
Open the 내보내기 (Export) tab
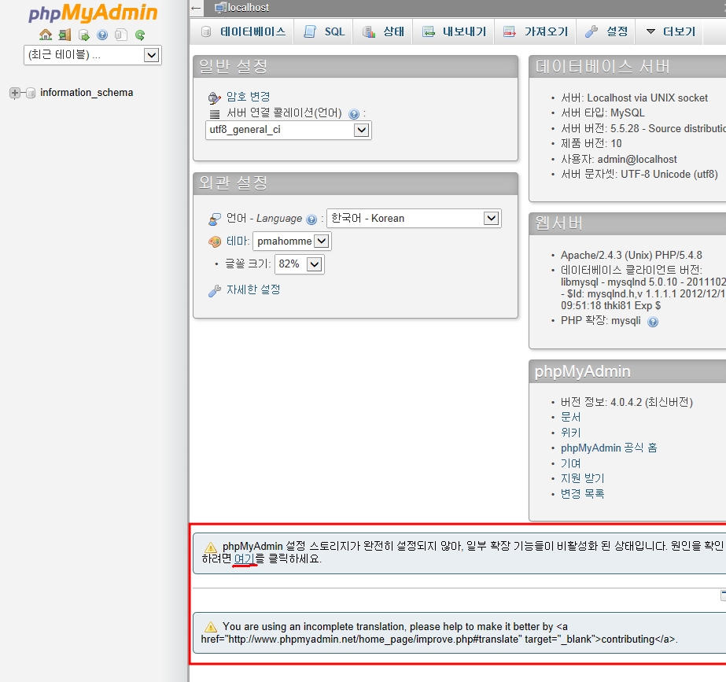click(454, 31)
